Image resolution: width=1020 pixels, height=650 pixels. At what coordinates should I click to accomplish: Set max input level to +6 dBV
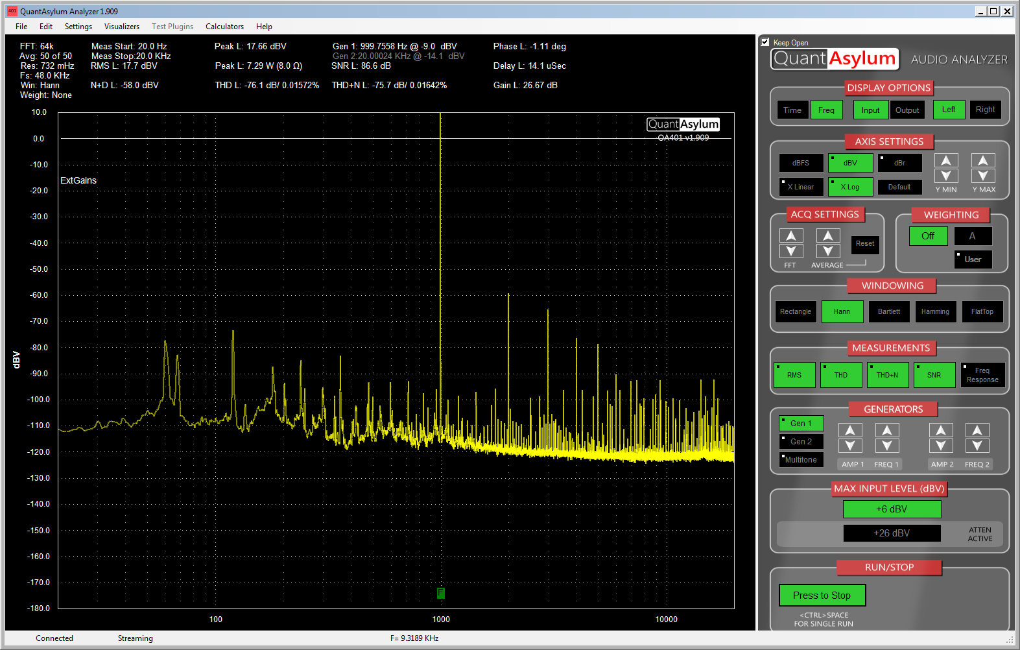point(892,509)
